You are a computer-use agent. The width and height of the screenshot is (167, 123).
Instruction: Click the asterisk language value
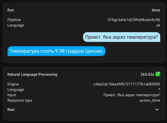(159, 90)
